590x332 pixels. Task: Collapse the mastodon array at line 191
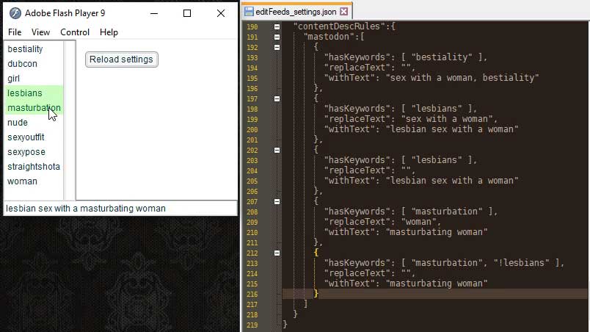click(277, 36)
